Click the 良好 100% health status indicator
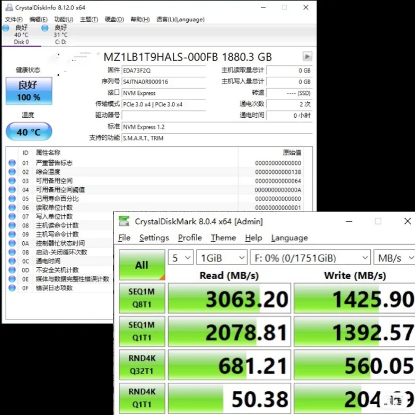Image resolution: width=415 pixels, height=415 pixels. click(29, 90)
